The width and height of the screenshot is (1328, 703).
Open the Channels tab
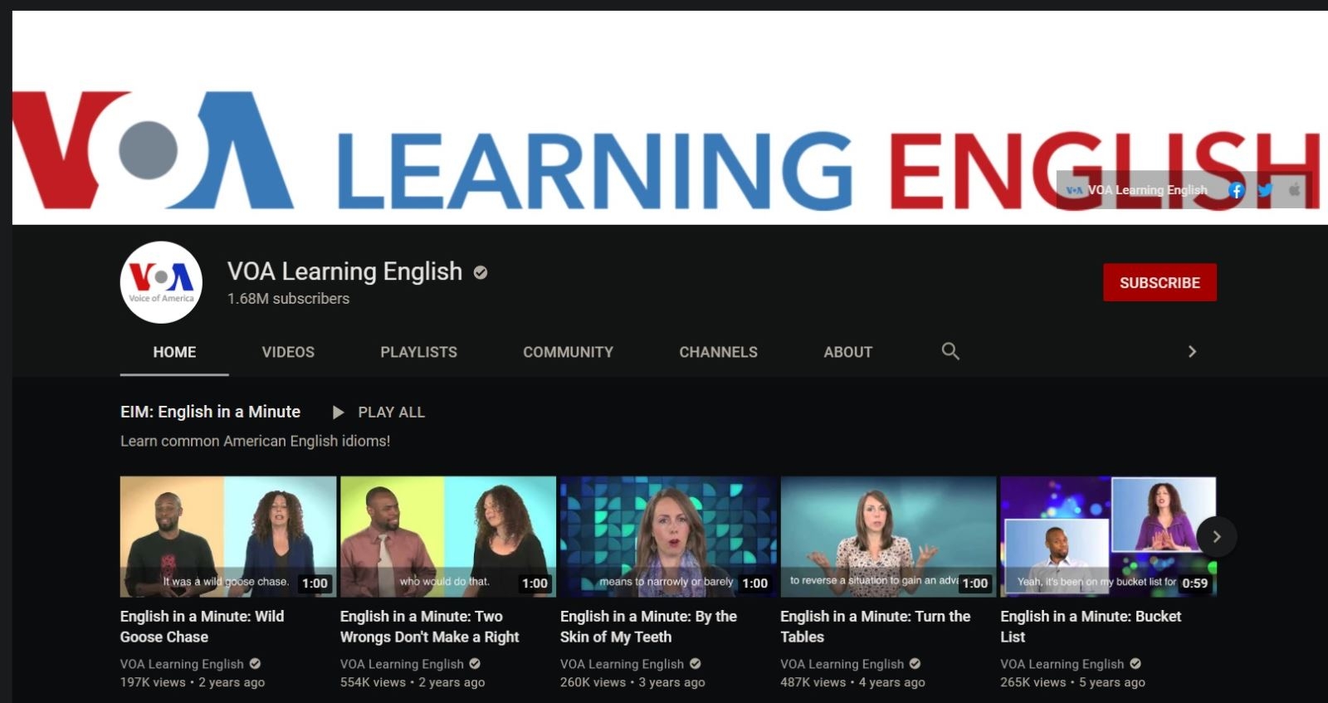coord(718,352)
